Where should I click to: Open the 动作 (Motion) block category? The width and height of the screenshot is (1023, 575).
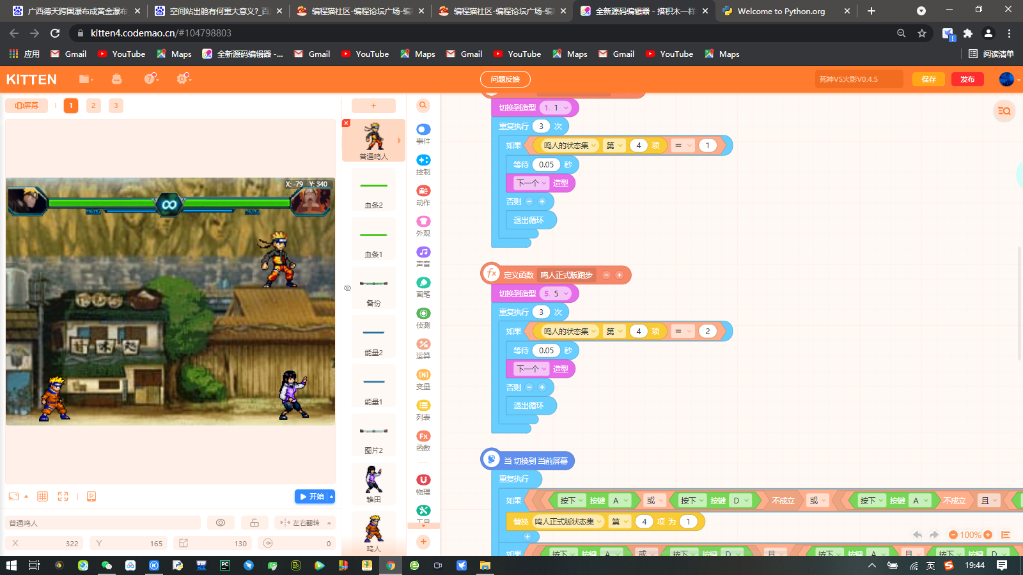pos(423,195)
